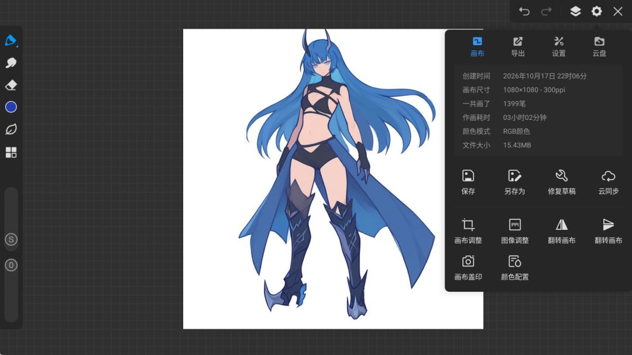
Task: Click the color mode value RGB颜色
Action: tap(516, 132)
